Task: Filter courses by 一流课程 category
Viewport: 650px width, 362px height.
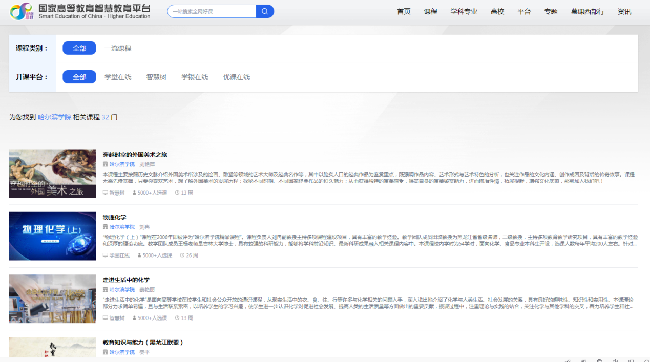Action: pyautogui.click(x=118, y=48)
